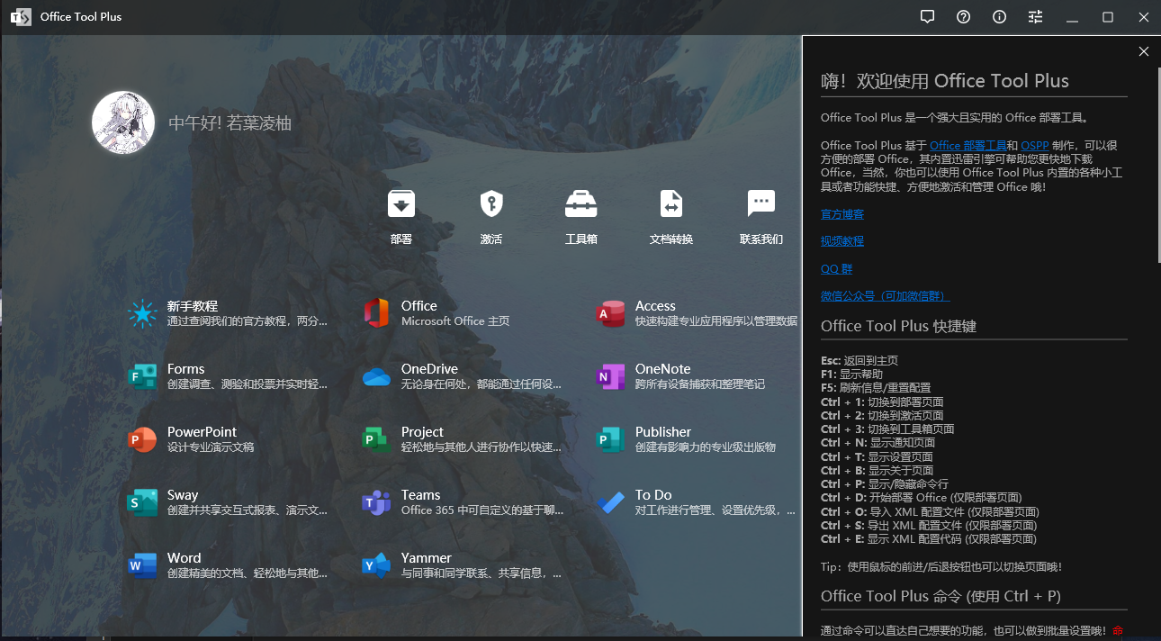
Task: Open the OSPP link
Action: pos(1035,146)
